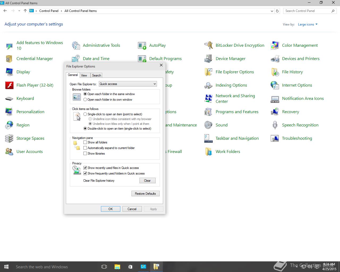The width and height of the screenshot is (340, 272).
Task: Open the Personalization icon
Action: (x=9, y=112)
